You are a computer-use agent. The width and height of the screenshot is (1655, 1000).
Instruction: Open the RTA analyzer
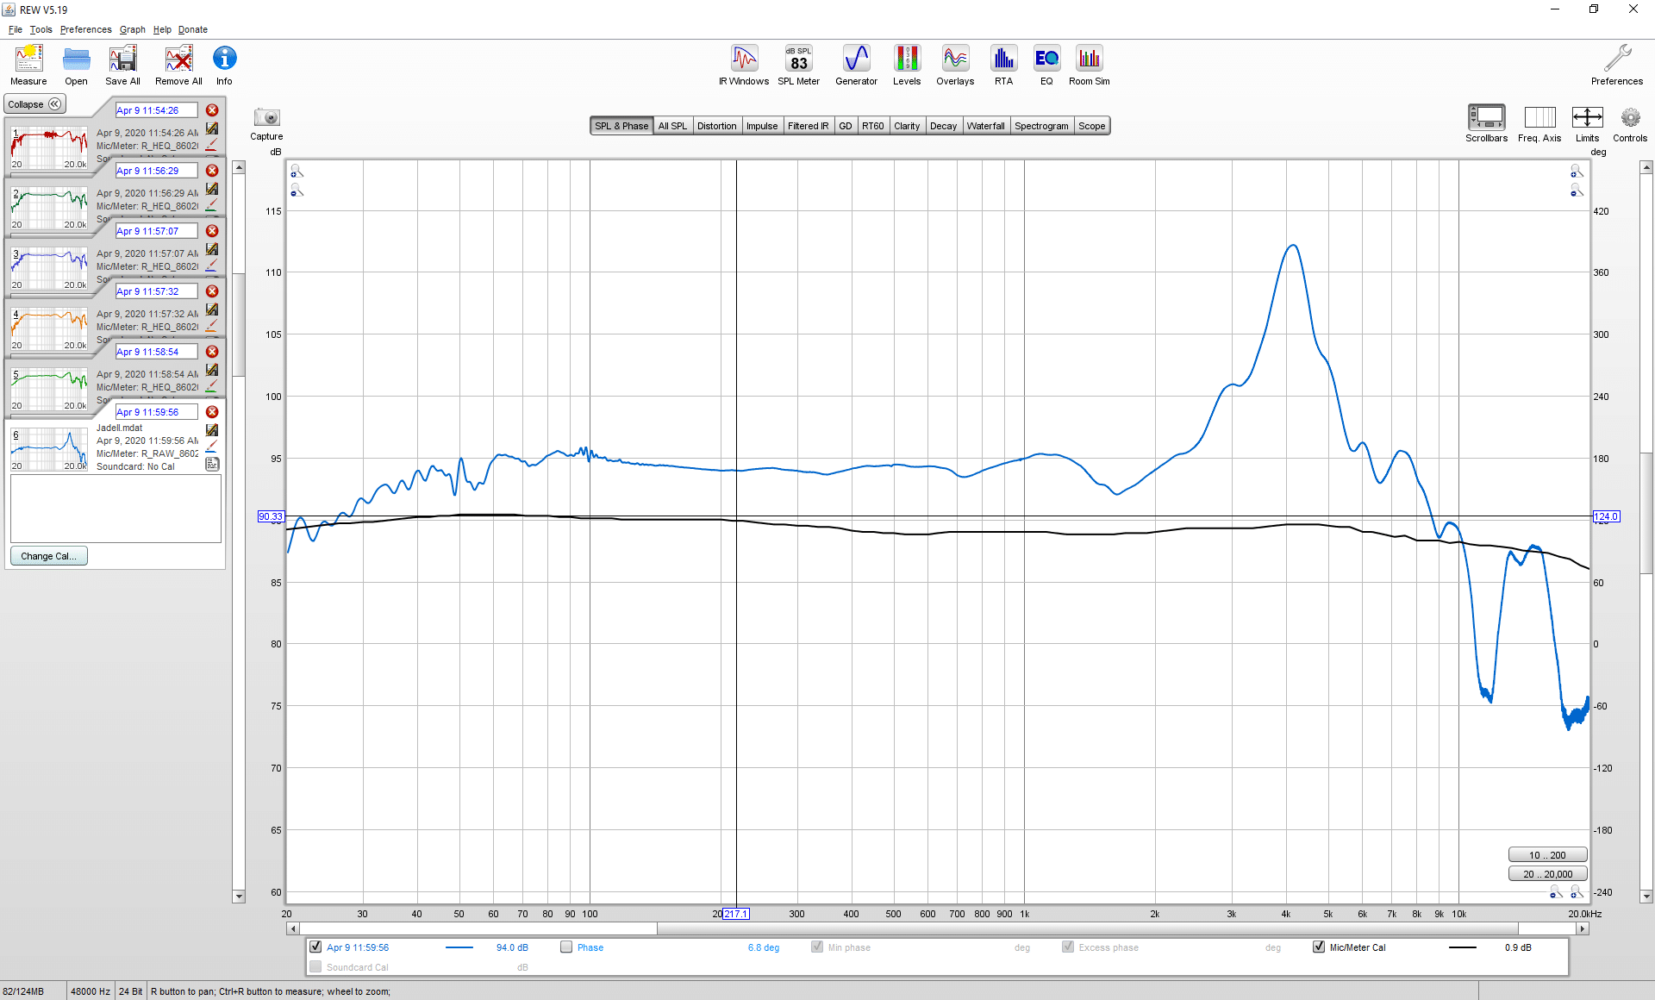[x=1003, y=66]
